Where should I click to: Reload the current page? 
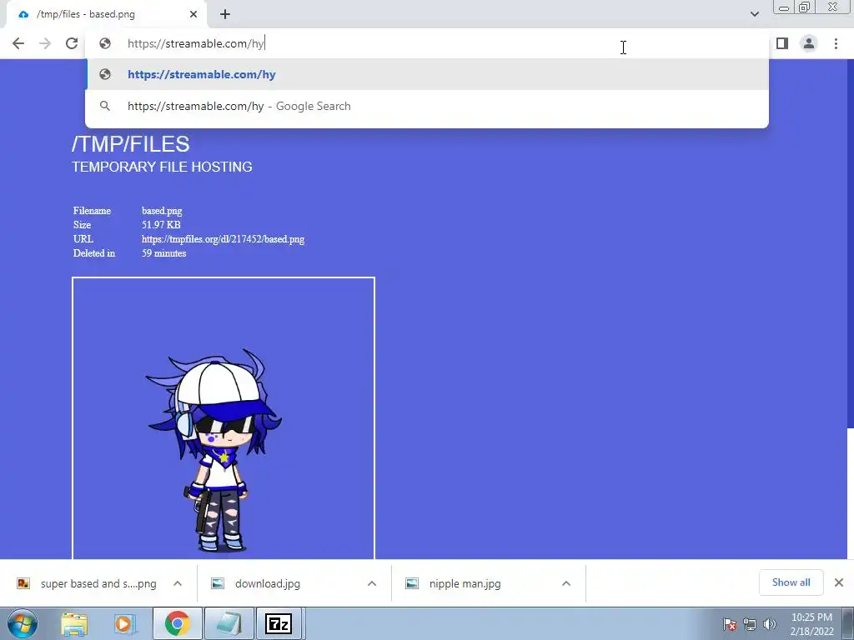(72, 43)
